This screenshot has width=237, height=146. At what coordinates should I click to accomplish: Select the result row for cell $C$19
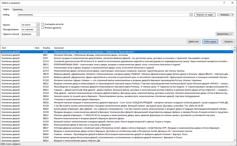coord(117,77)
